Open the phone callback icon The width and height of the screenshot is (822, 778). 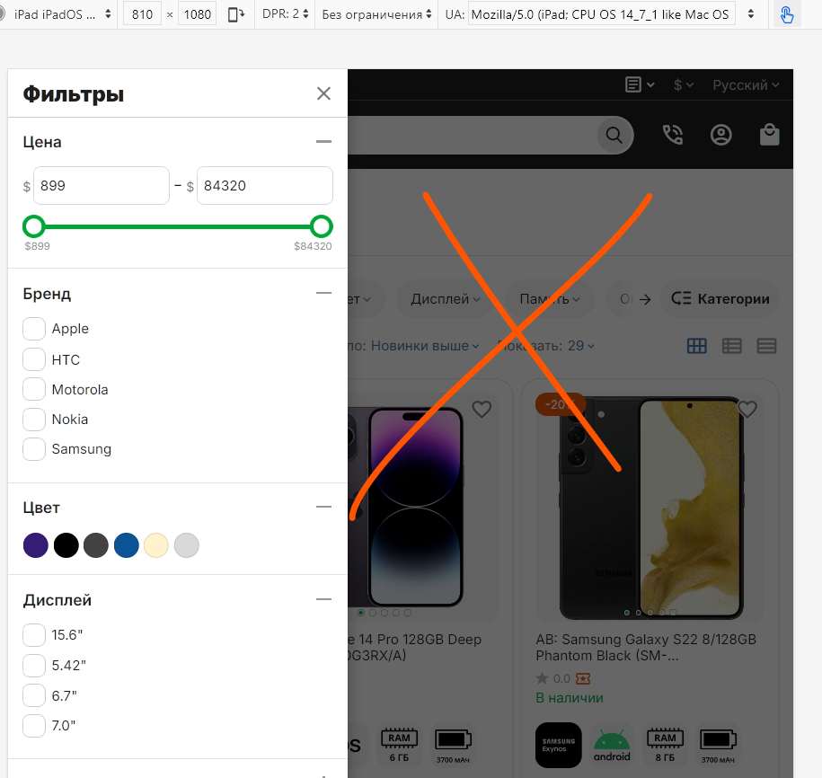(673, 135)
